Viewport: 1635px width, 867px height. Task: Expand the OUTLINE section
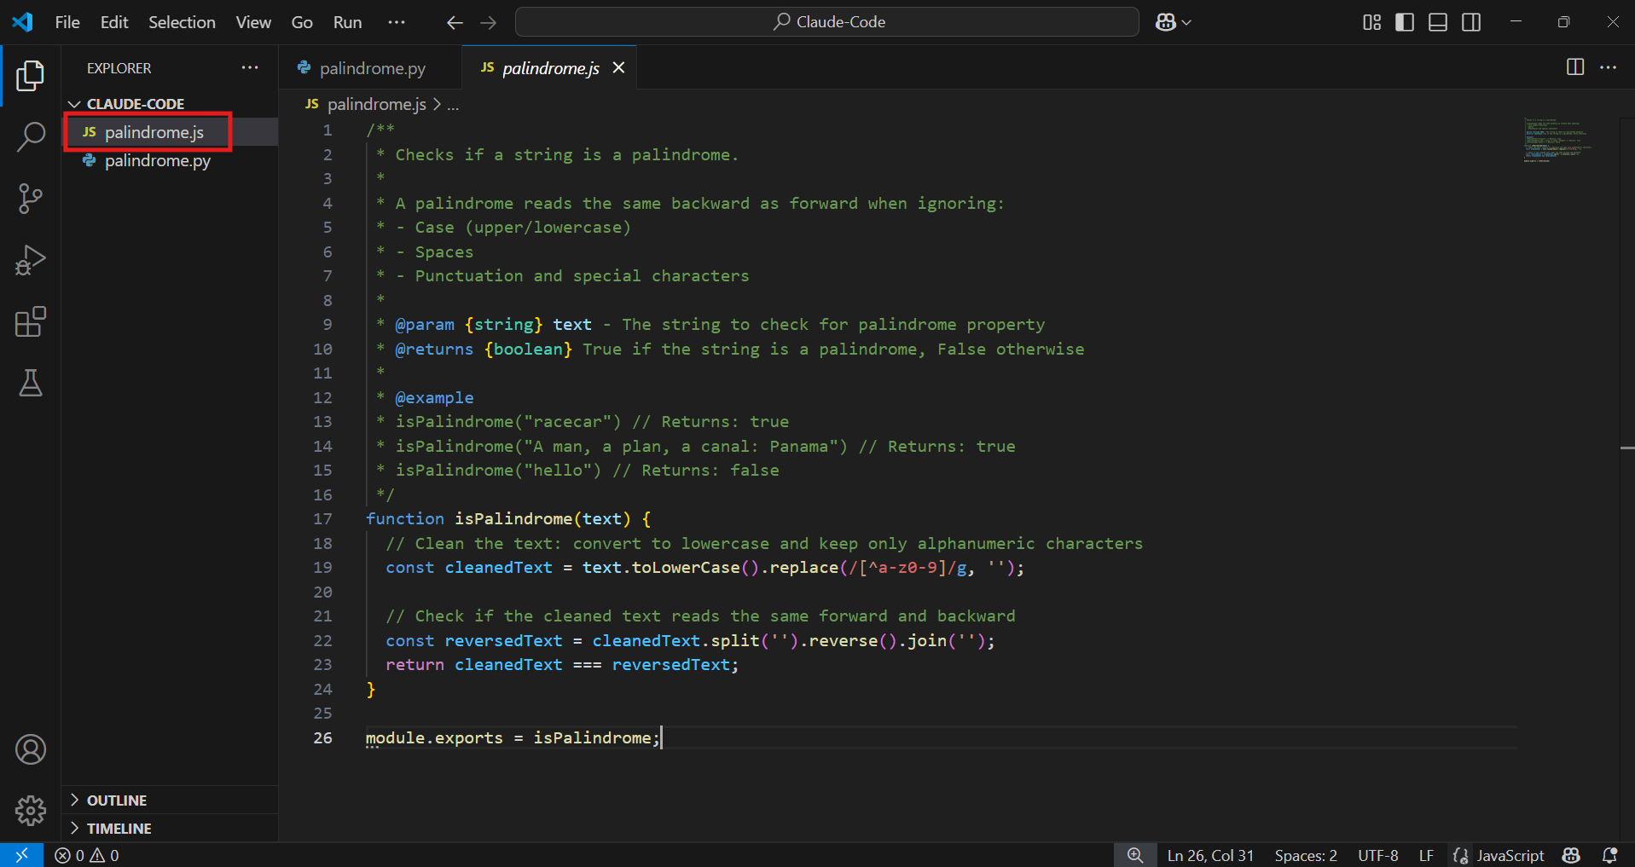[x=171, y=800]
